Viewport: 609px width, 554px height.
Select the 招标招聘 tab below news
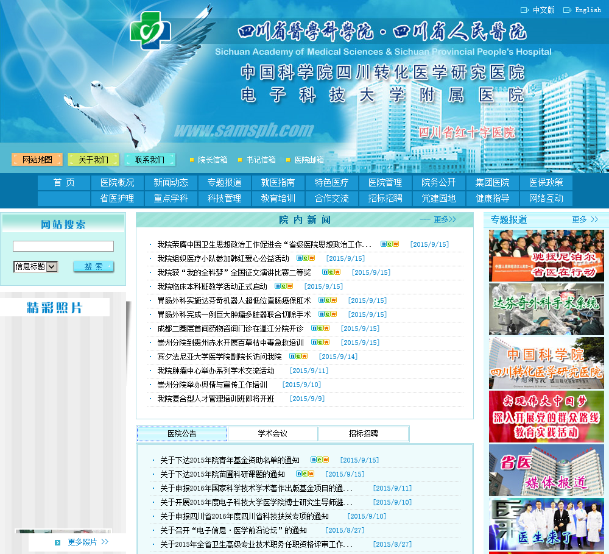pos(363,433)
